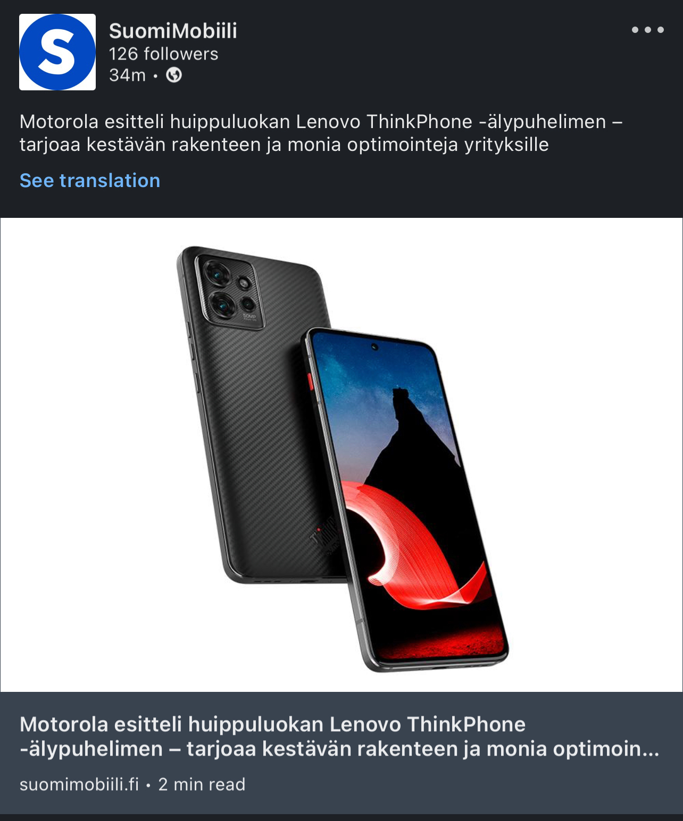Image resolution: width=683 pixels, height=821 pixels.
Task: Click the caption line about kestävän rakenteen
Action: tap(284, 145)
